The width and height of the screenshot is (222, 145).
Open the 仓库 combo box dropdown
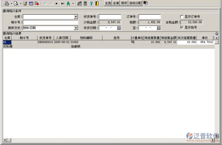pos(76,17)
